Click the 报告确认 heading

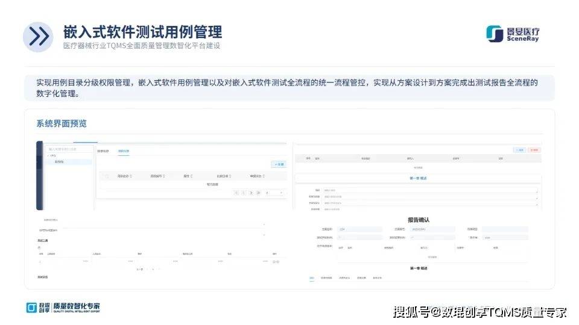point(419,220)
